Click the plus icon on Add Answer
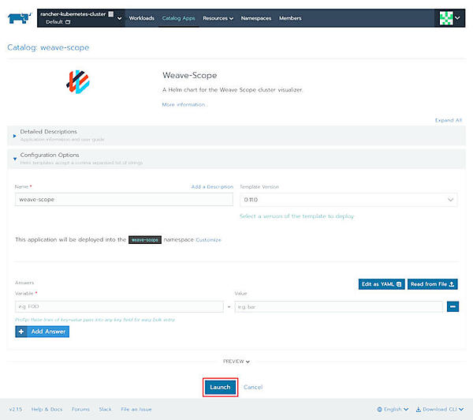The width and height of the screenshot is (473, 420). 20,332
